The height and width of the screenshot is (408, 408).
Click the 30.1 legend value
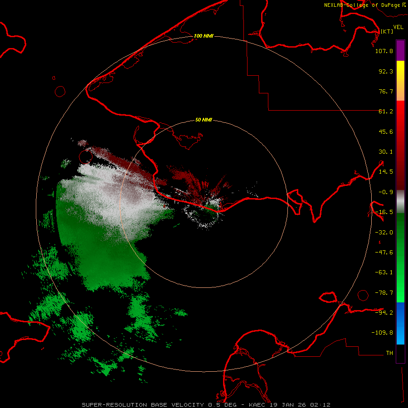[x=386, y=152]
